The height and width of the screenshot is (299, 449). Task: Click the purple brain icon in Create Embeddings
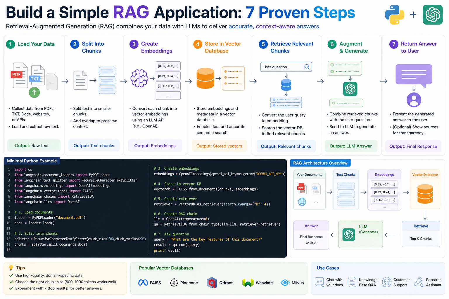(x=139, y=78)
